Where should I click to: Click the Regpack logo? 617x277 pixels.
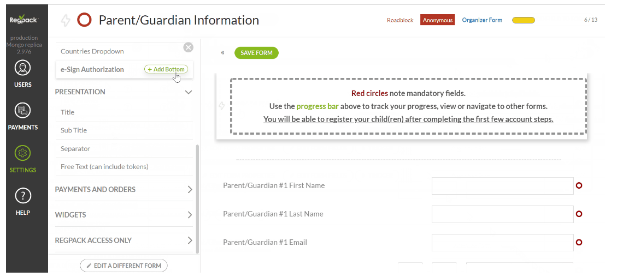(x=23, y=20)
